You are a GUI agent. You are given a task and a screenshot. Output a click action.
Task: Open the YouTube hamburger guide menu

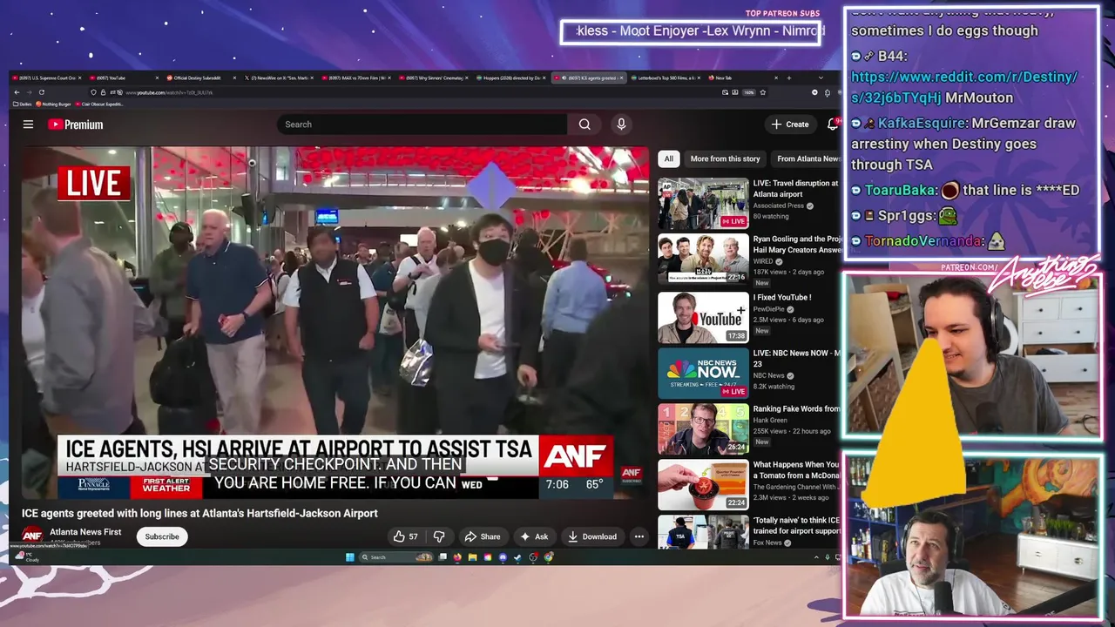coord(28,125)
